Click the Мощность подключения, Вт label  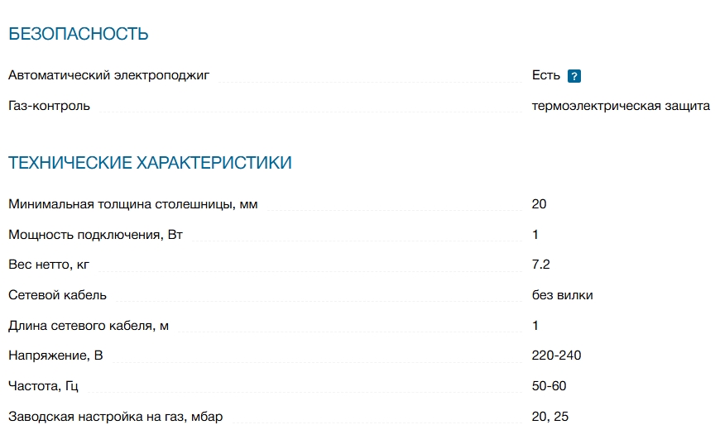pos(96,235)
